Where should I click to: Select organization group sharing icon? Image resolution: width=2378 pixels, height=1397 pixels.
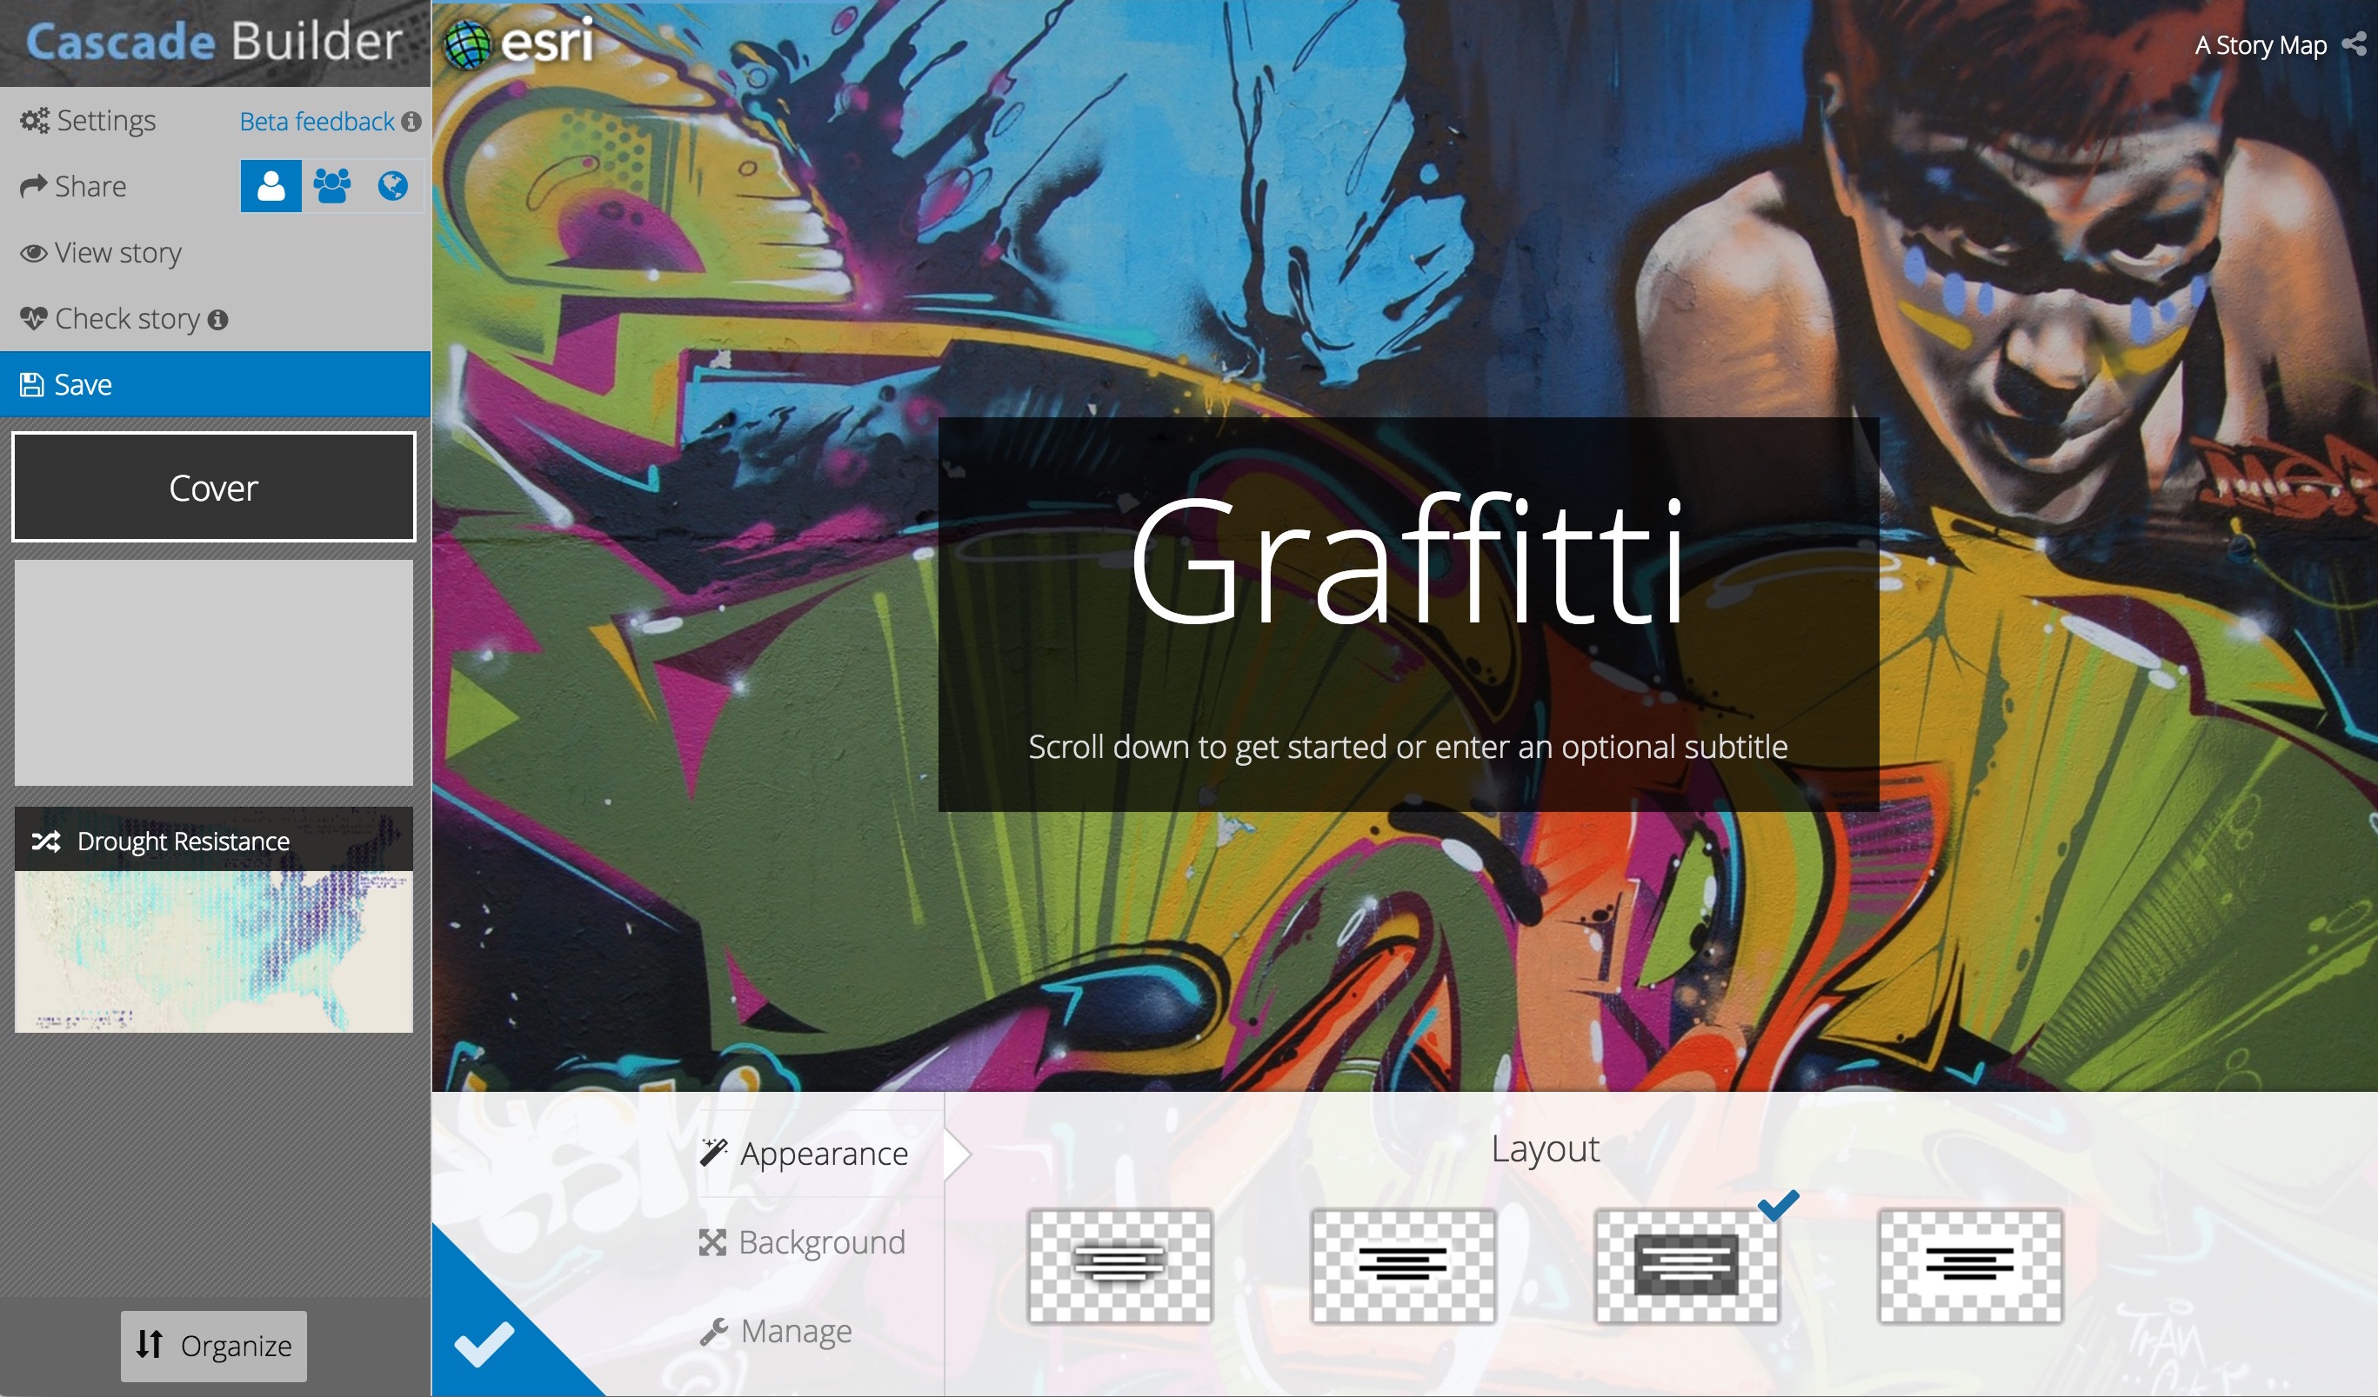pos(332,186)
